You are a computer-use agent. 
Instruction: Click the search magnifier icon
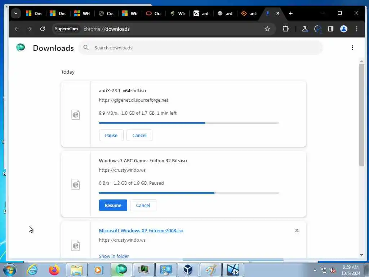(86, 48)
